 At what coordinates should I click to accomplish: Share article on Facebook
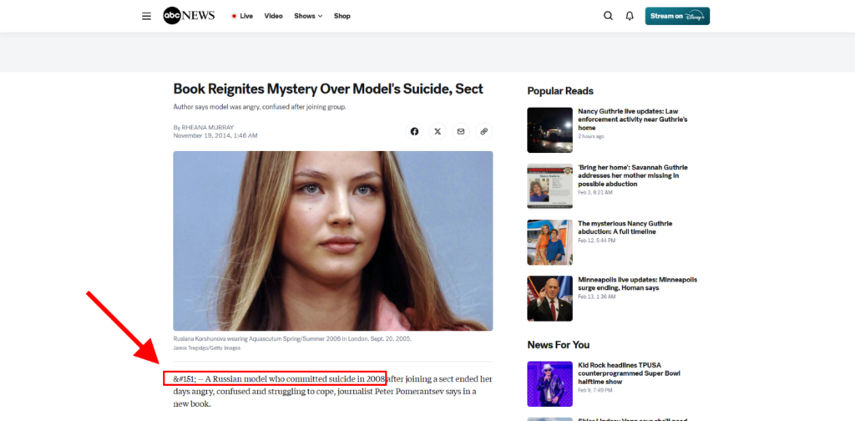pos(414,131)
